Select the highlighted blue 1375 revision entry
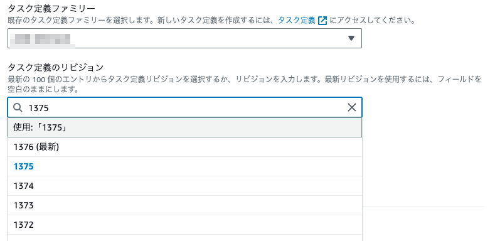Viewport: 495px width, 241px height. 184,166
